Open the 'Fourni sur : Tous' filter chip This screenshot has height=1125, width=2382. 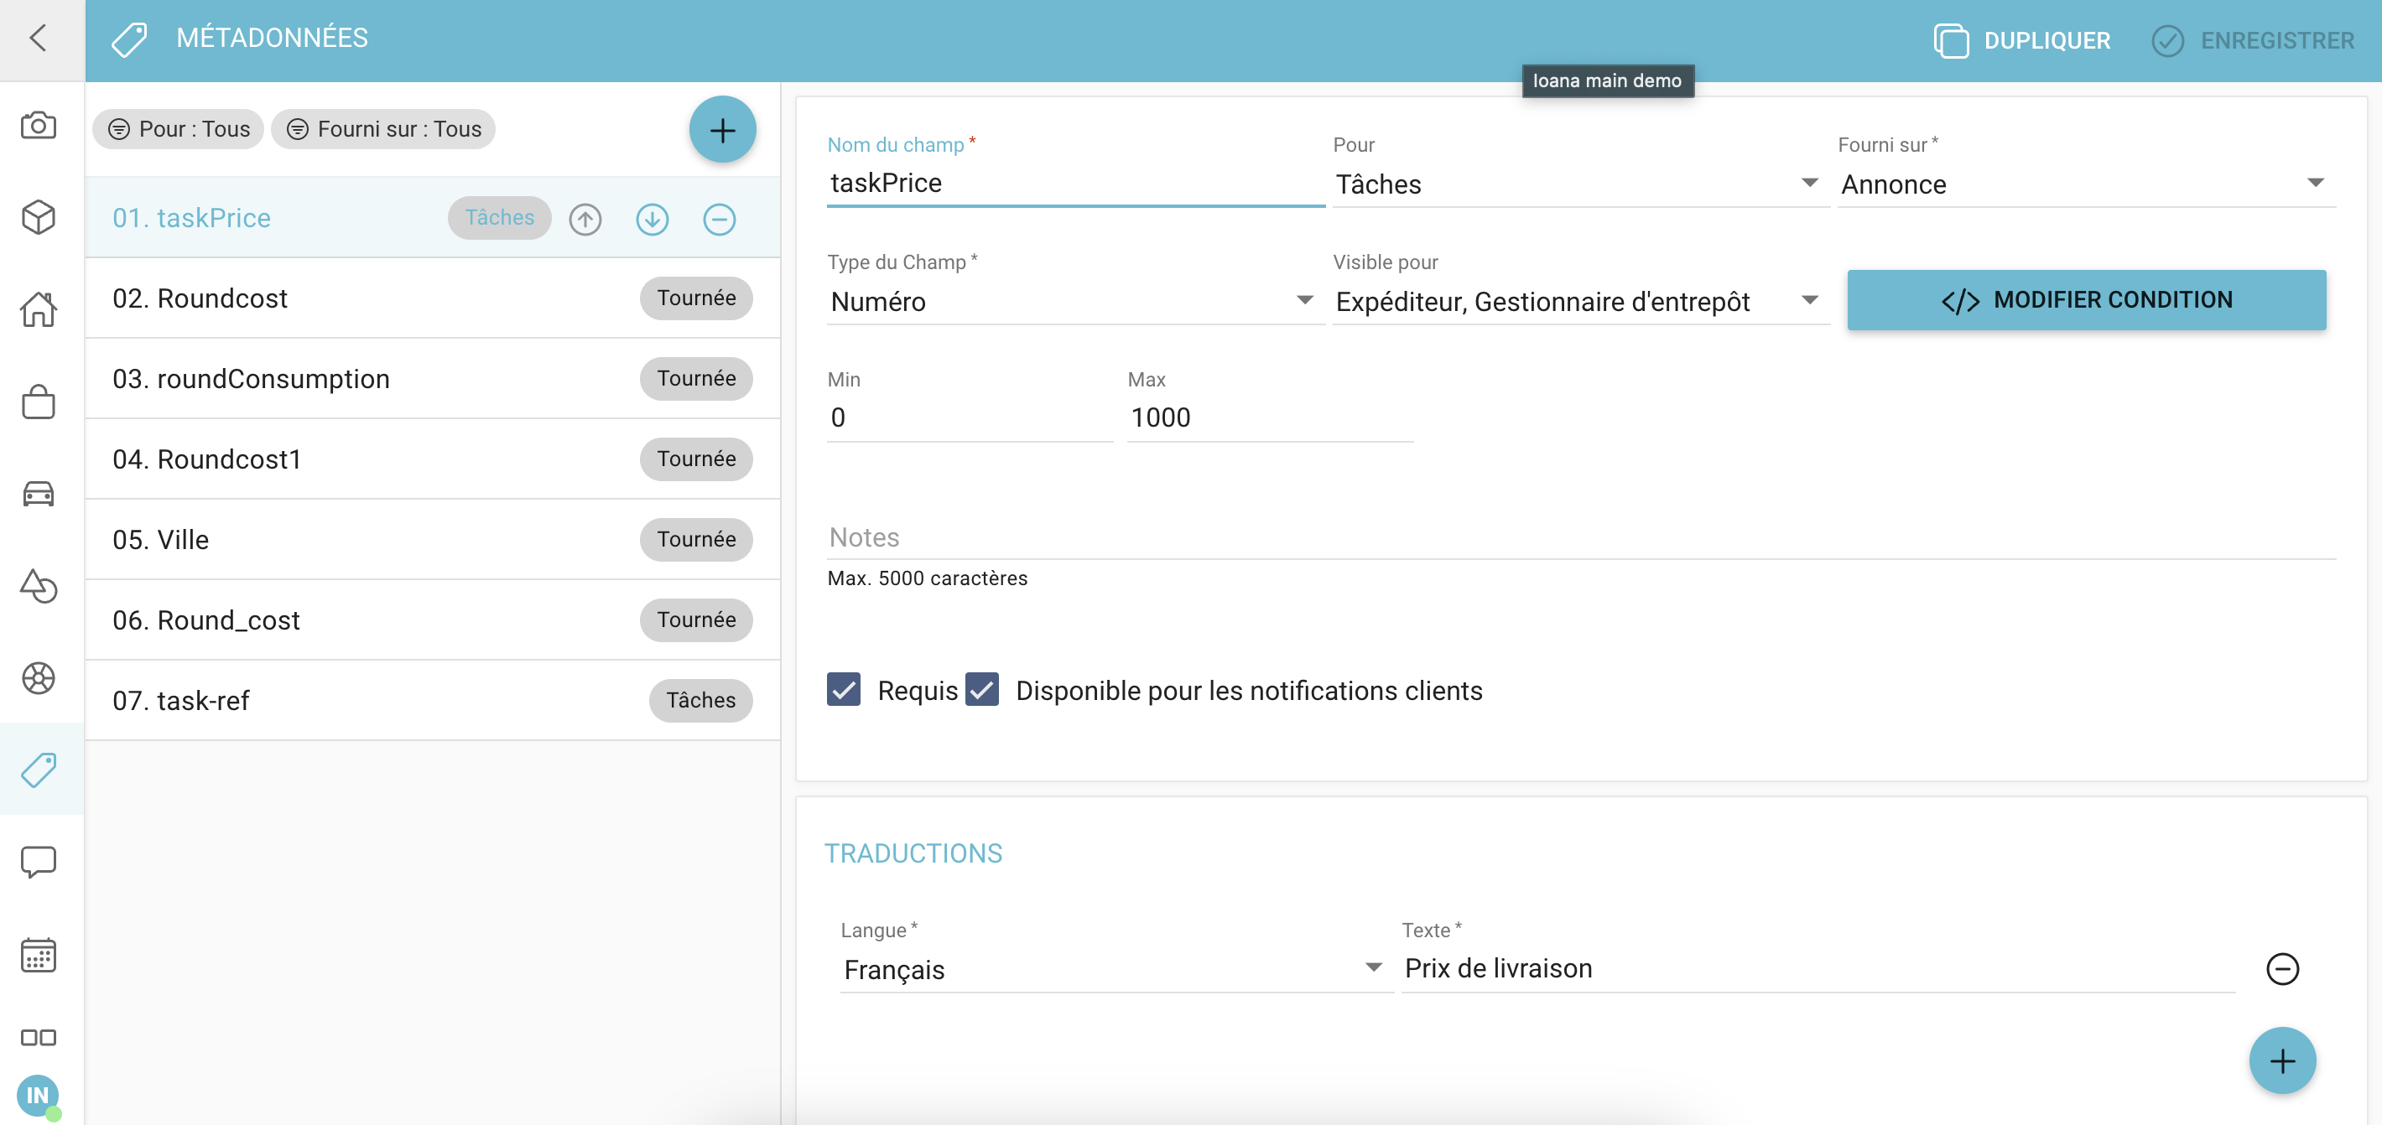[x=384, y=129]
